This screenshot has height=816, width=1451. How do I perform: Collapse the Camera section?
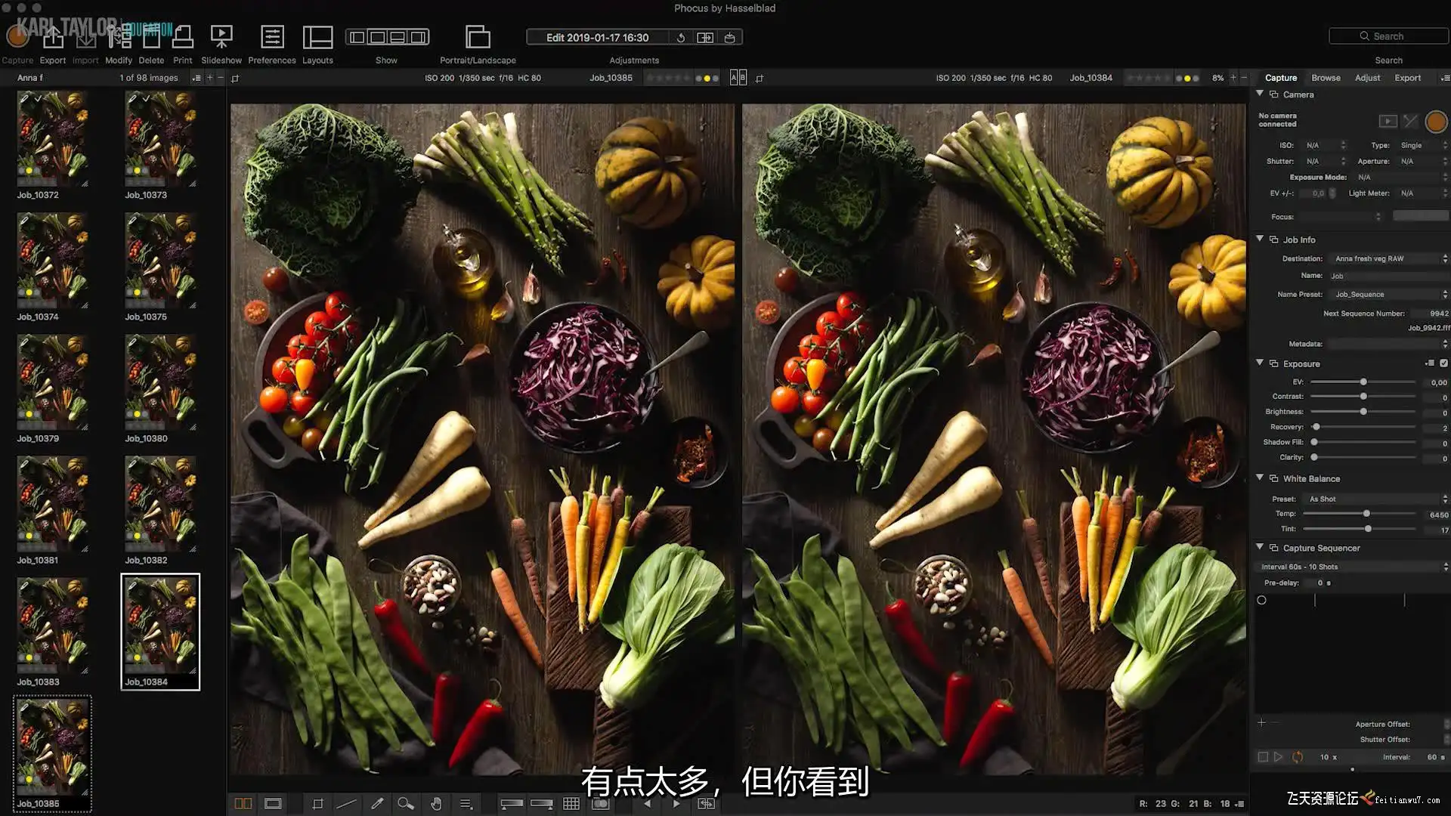pyautogui.click(x=1260, y=94)
